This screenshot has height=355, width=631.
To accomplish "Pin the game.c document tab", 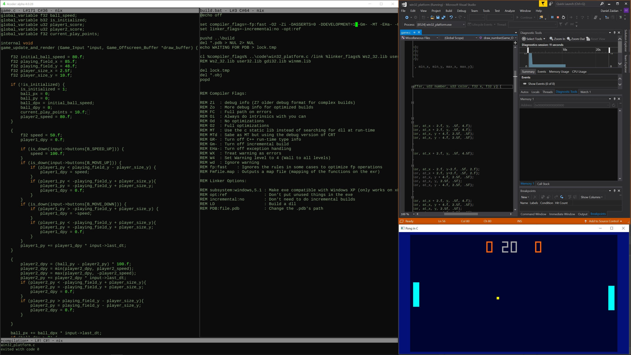I will 414,32.
